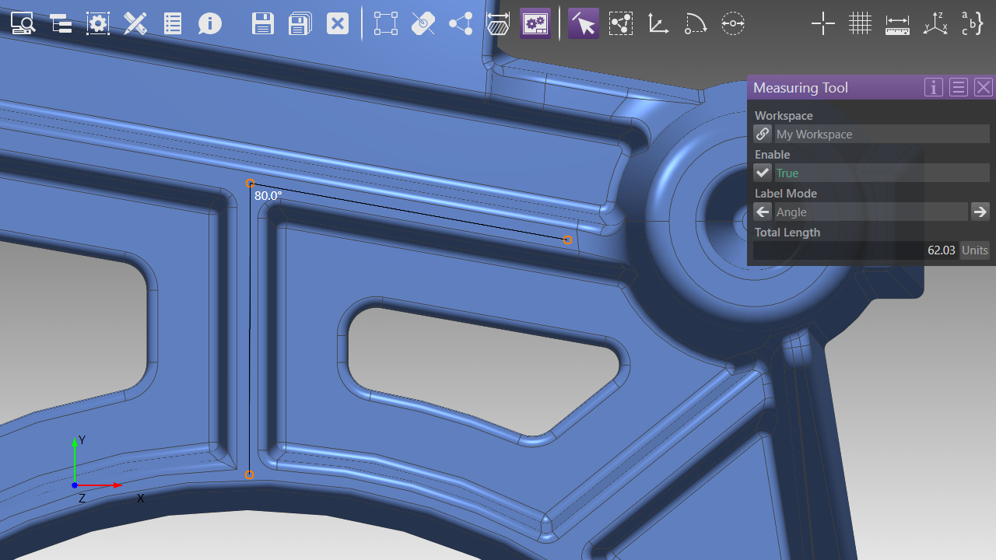
Task: Select the arrow cursor selection tool
Action: [x=583, y=23]
